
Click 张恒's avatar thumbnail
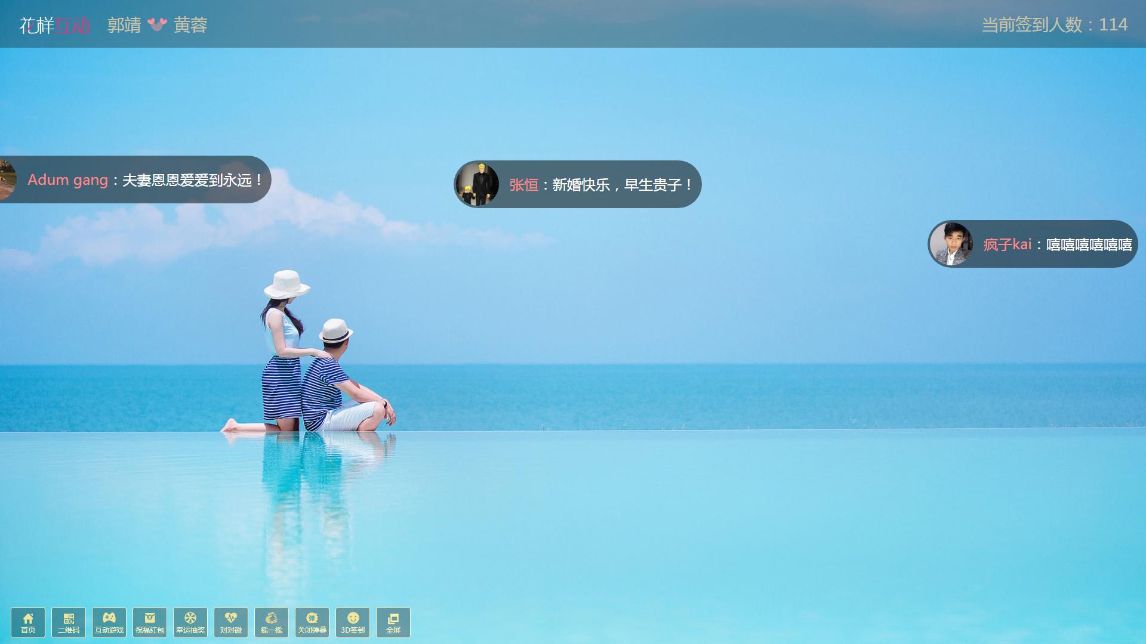(x=477, y=184)
